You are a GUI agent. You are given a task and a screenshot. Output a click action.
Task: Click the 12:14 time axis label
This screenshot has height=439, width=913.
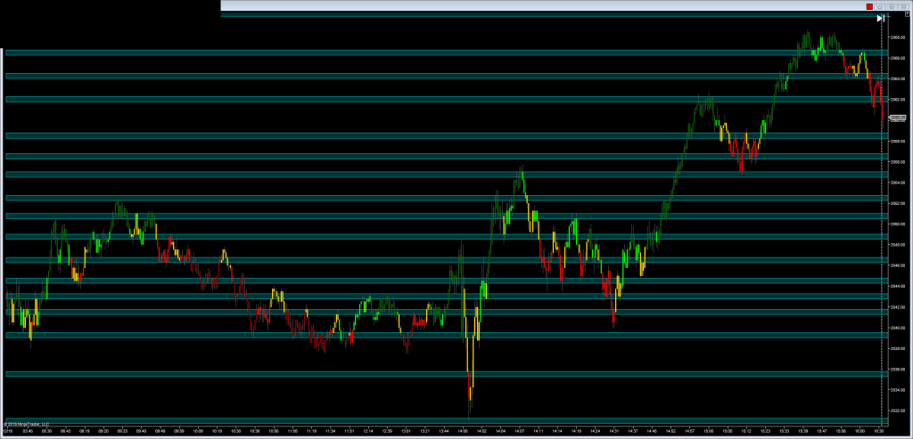[367, 430]
